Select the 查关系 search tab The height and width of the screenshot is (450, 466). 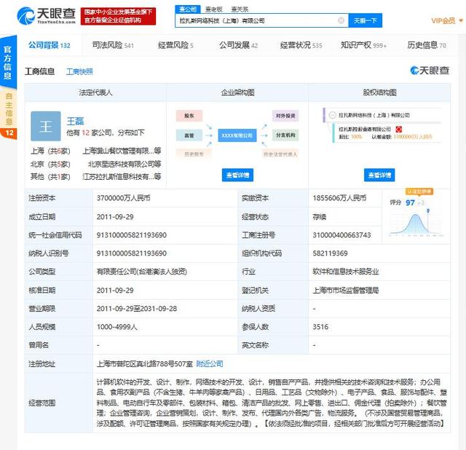click(240, 9)
